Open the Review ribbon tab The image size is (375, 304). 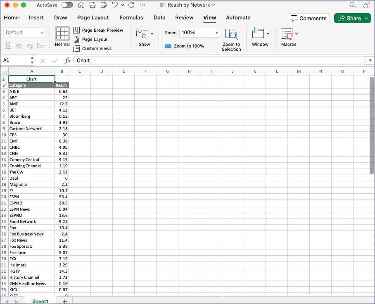click(184, 18)
